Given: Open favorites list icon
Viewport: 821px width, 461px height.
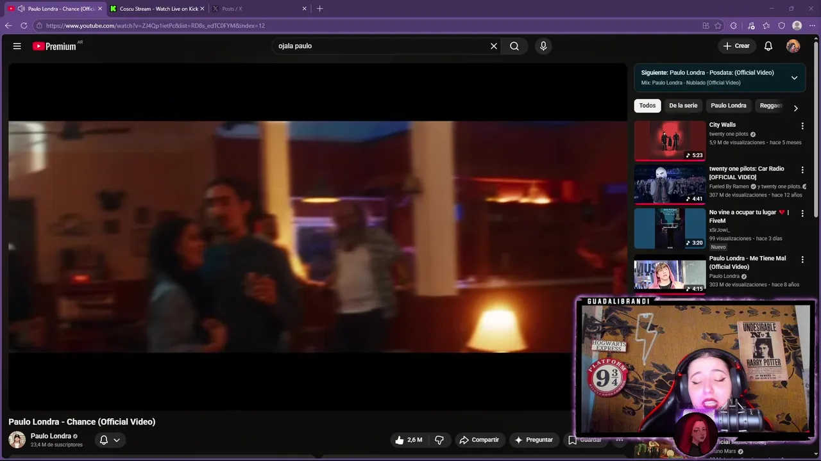Looking at the screenshot, I should pos(766,26).
